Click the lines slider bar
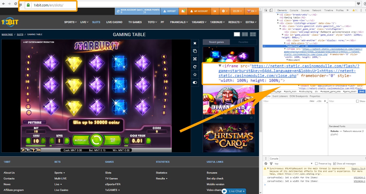 coord(36,146)
